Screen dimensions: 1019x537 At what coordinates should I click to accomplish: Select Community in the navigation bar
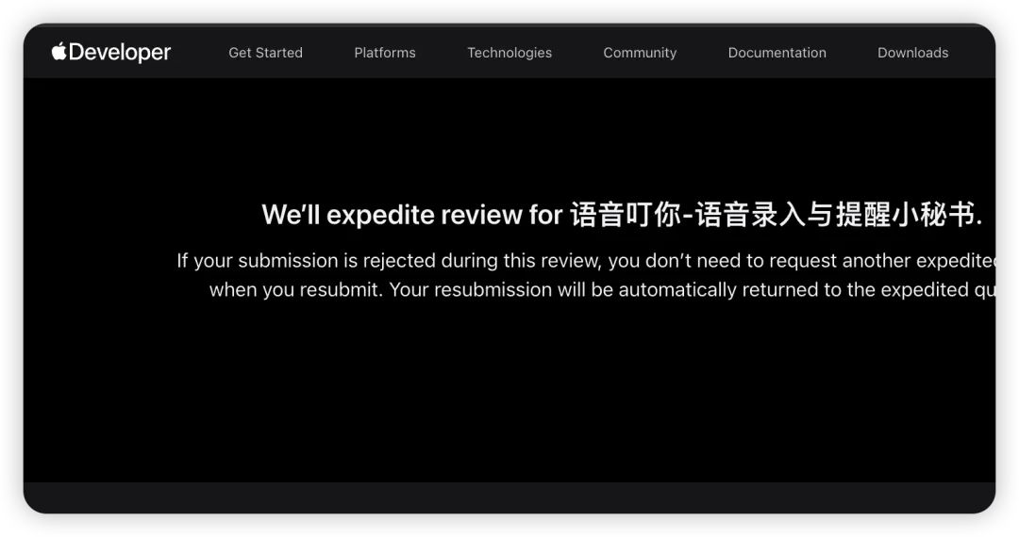[640, 53]
